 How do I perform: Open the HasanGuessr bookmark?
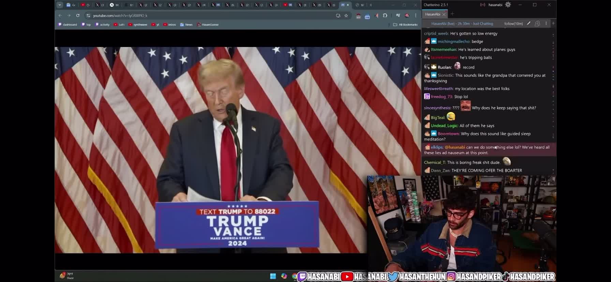(208, 25)
